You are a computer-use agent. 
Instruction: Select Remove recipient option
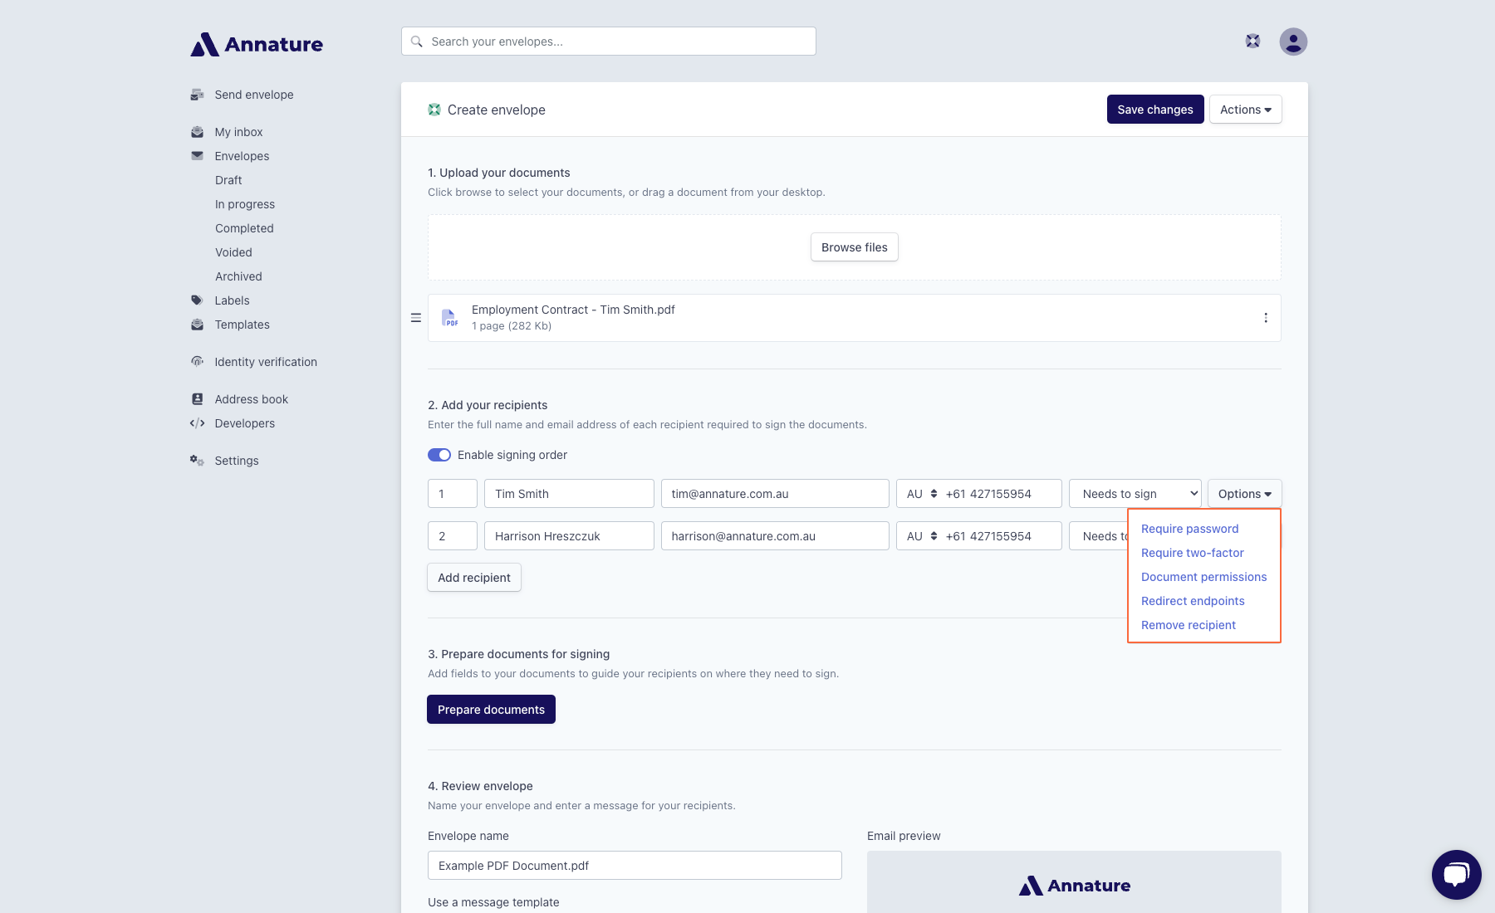point(1188,625)
